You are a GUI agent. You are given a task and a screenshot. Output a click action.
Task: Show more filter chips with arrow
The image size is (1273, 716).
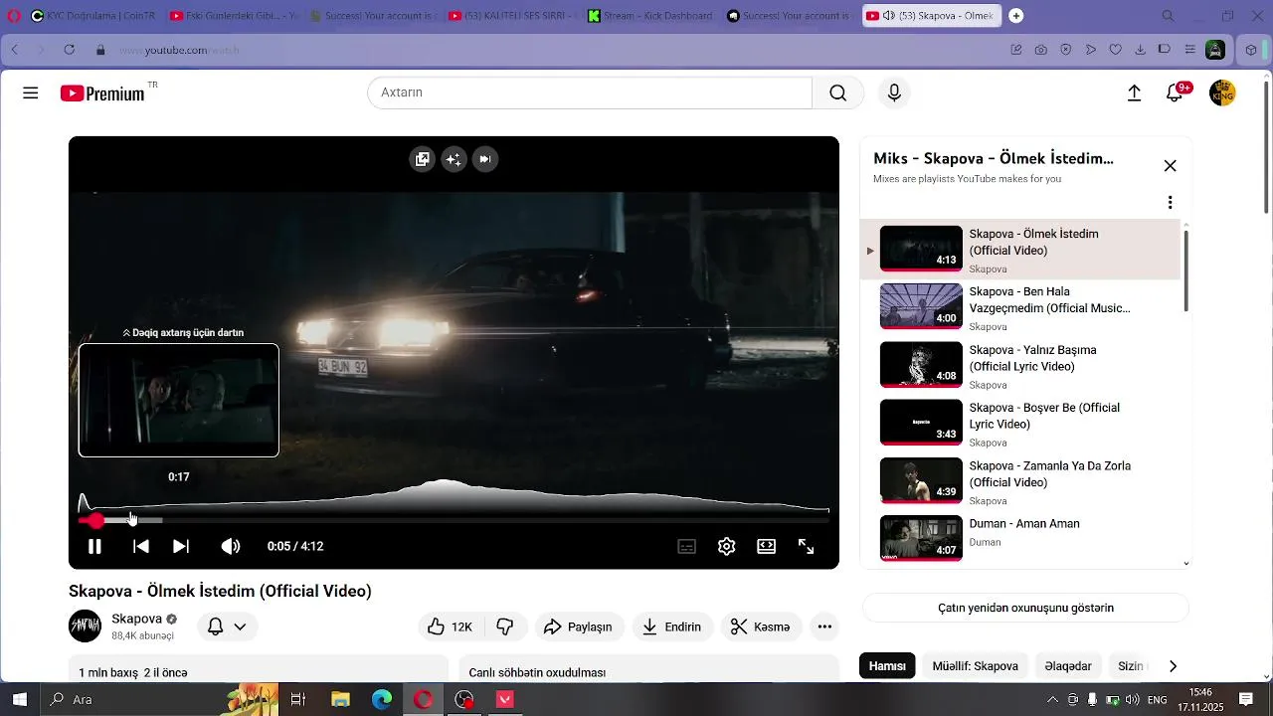point(1173,666)
